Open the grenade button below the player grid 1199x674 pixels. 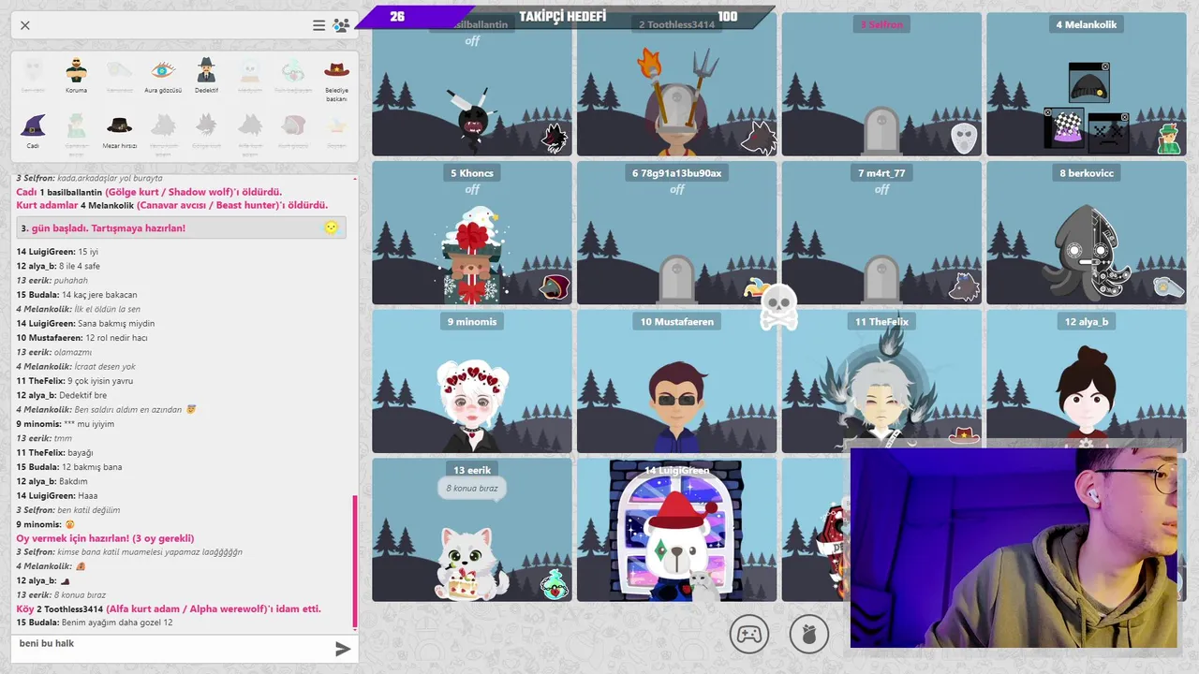pos(809,634)
